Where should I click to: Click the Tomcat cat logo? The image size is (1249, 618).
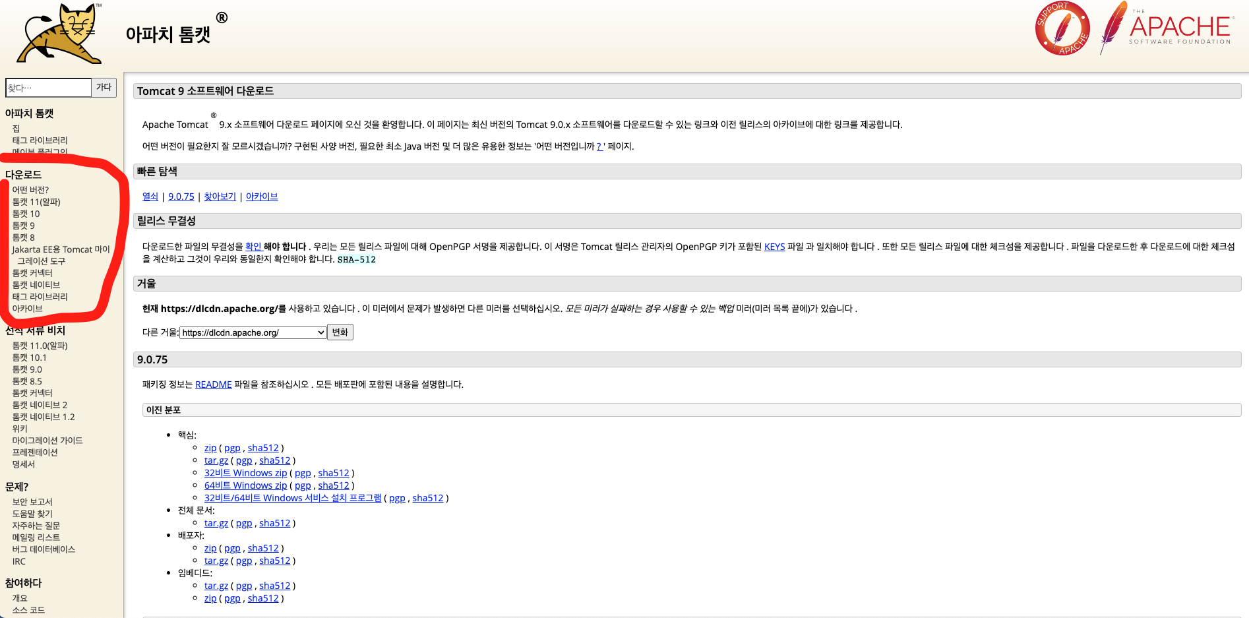(59, 33)
